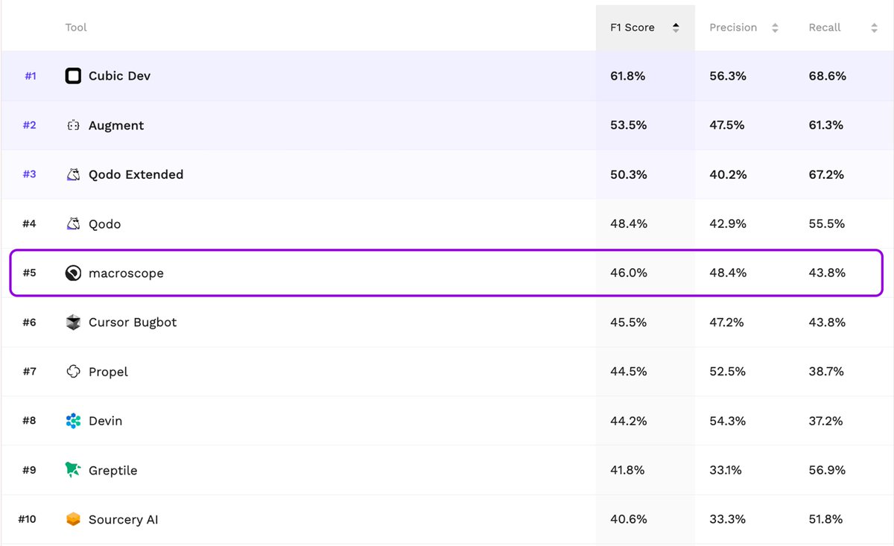Viewport: 894px width, 546px height.
Task: Click the Precision sort arrows
Action: pyautogui.click(x=775, y=28)
